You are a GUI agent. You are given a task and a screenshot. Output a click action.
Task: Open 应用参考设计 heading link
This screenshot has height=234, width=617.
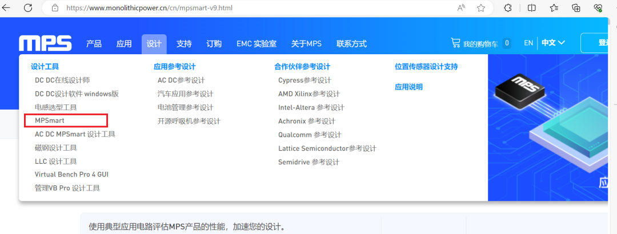174,67
